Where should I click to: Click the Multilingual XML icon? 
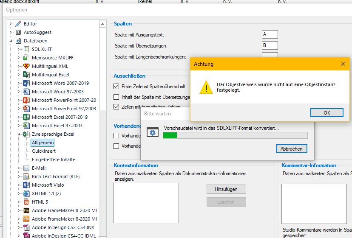tap(26, 66)
